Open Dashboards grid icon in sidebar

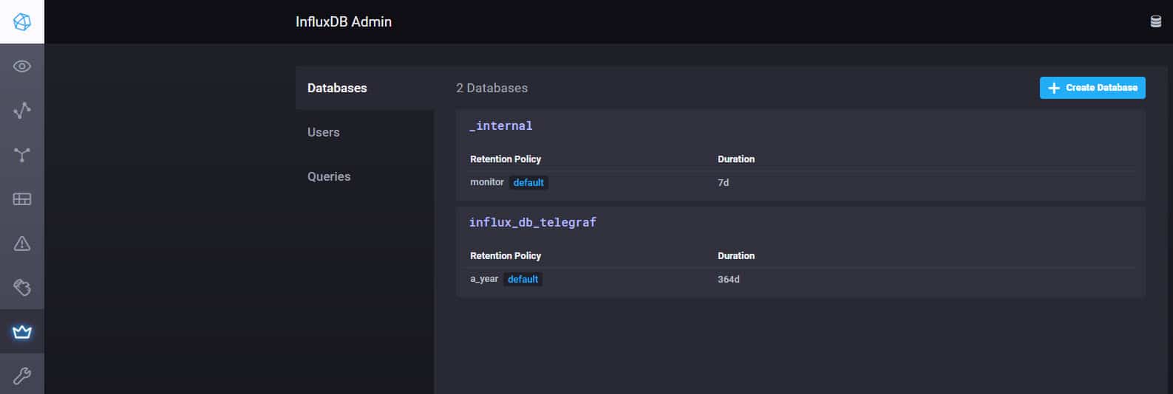coord(22,199)
